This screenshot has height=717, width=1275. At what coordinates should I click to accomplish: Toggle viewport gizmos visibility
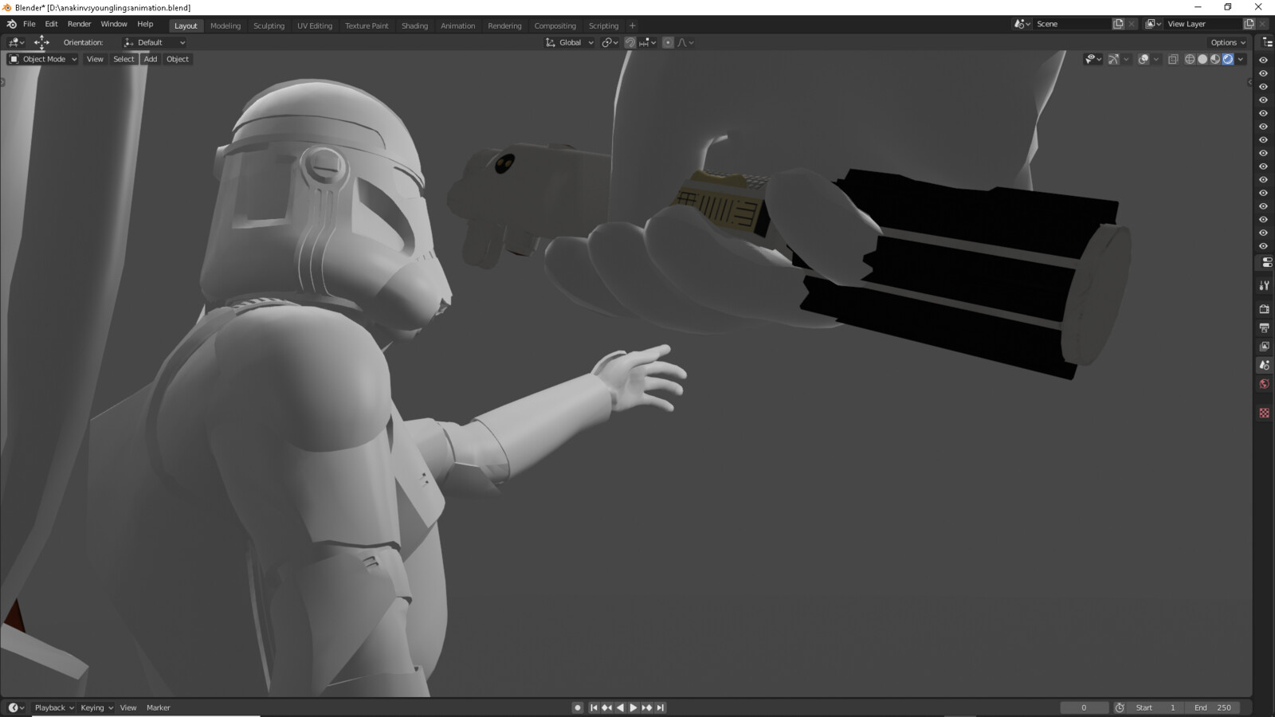(x=1113, y=59)
